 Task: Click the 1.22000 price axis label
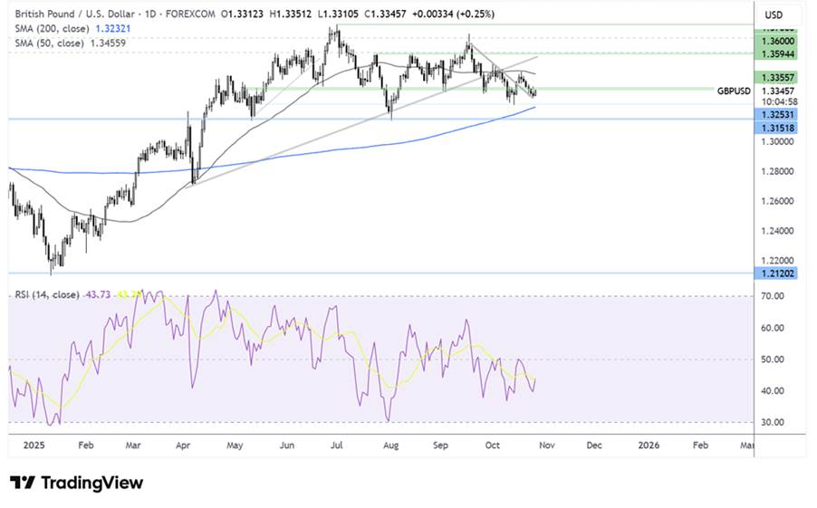[x=777, y=261]
